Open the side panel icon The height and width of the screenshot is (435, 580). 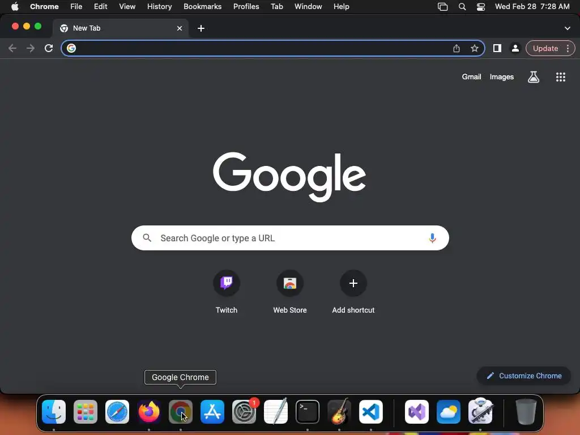click(497, 48)
